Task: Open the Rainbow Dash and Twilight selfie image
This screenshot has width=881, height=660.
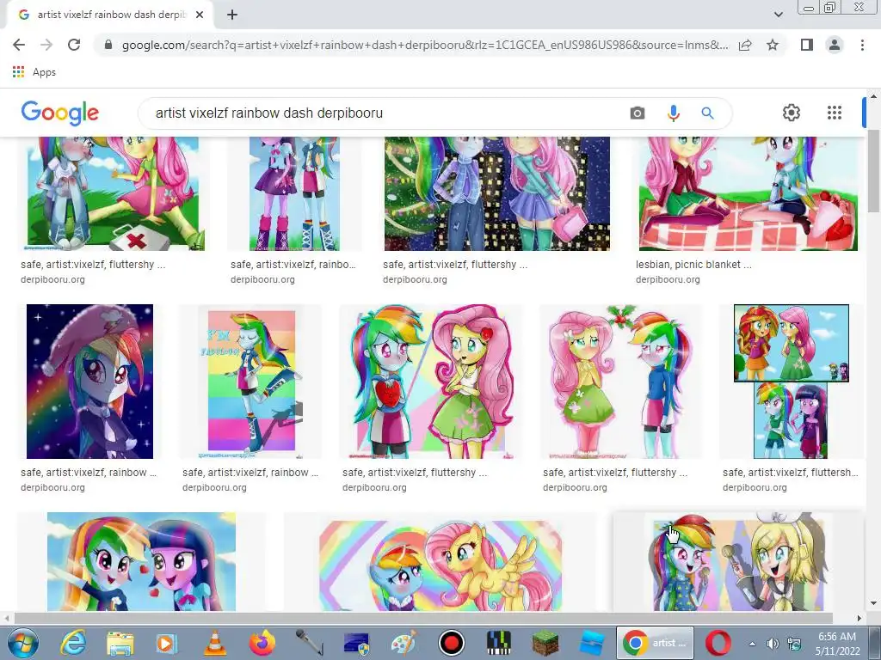Action: pos(142,561)
